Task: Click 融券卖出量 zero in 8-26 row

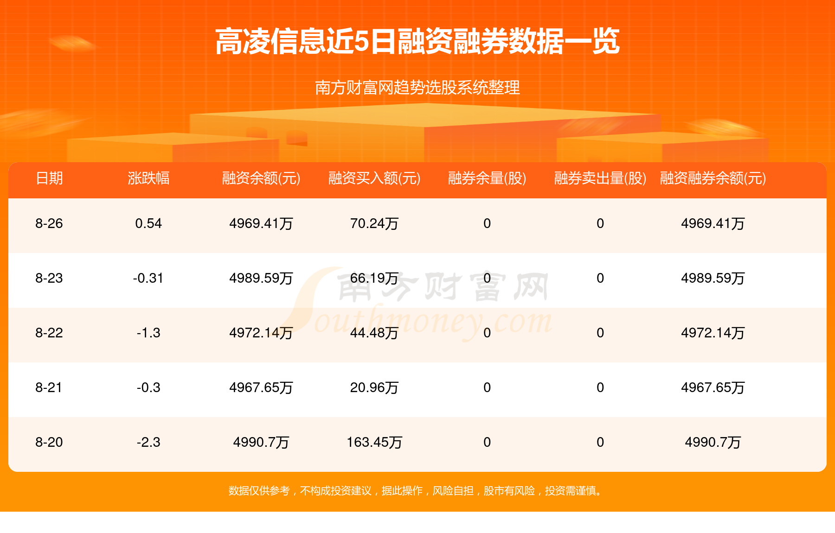Action: coord(600,223)
